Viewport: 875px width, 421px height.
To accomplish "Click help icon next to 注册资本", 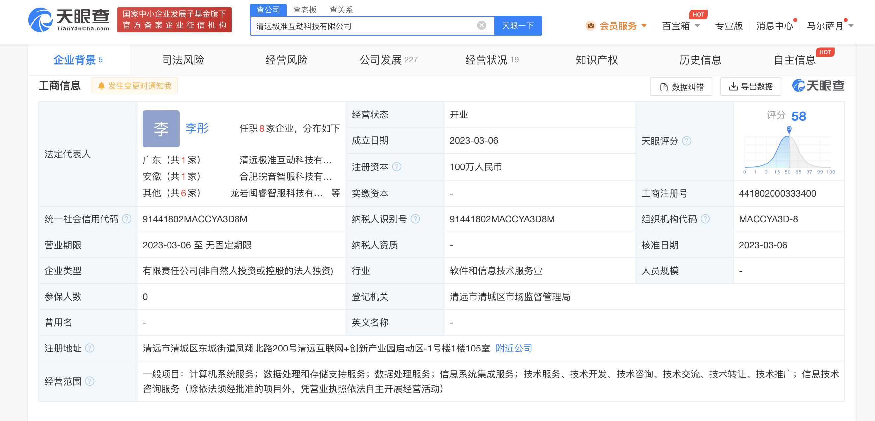I will (396, 167).
